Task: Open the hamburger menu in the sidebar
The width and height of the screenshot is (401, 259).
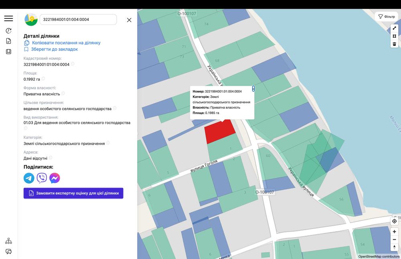Action: pos(8,18)
